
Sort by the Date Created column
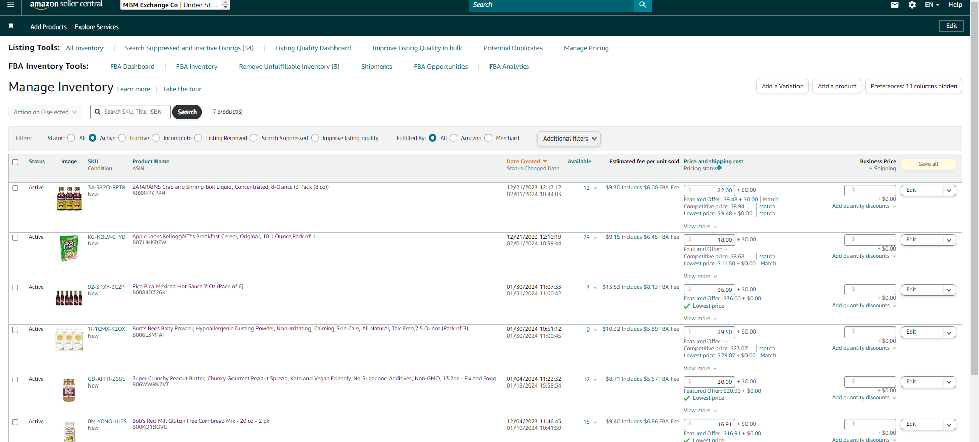click(526, 162)
